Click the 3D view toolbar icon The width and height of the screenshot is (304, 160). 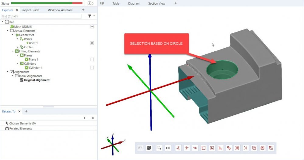click(149, 148)
